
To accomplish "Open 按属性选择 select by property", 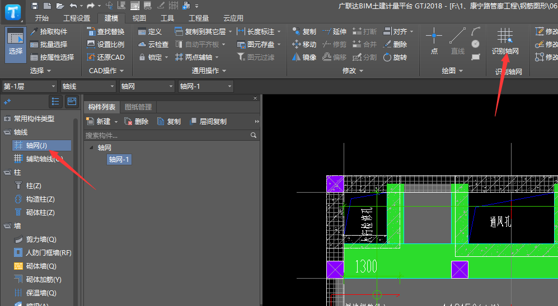I will [52, 57].
